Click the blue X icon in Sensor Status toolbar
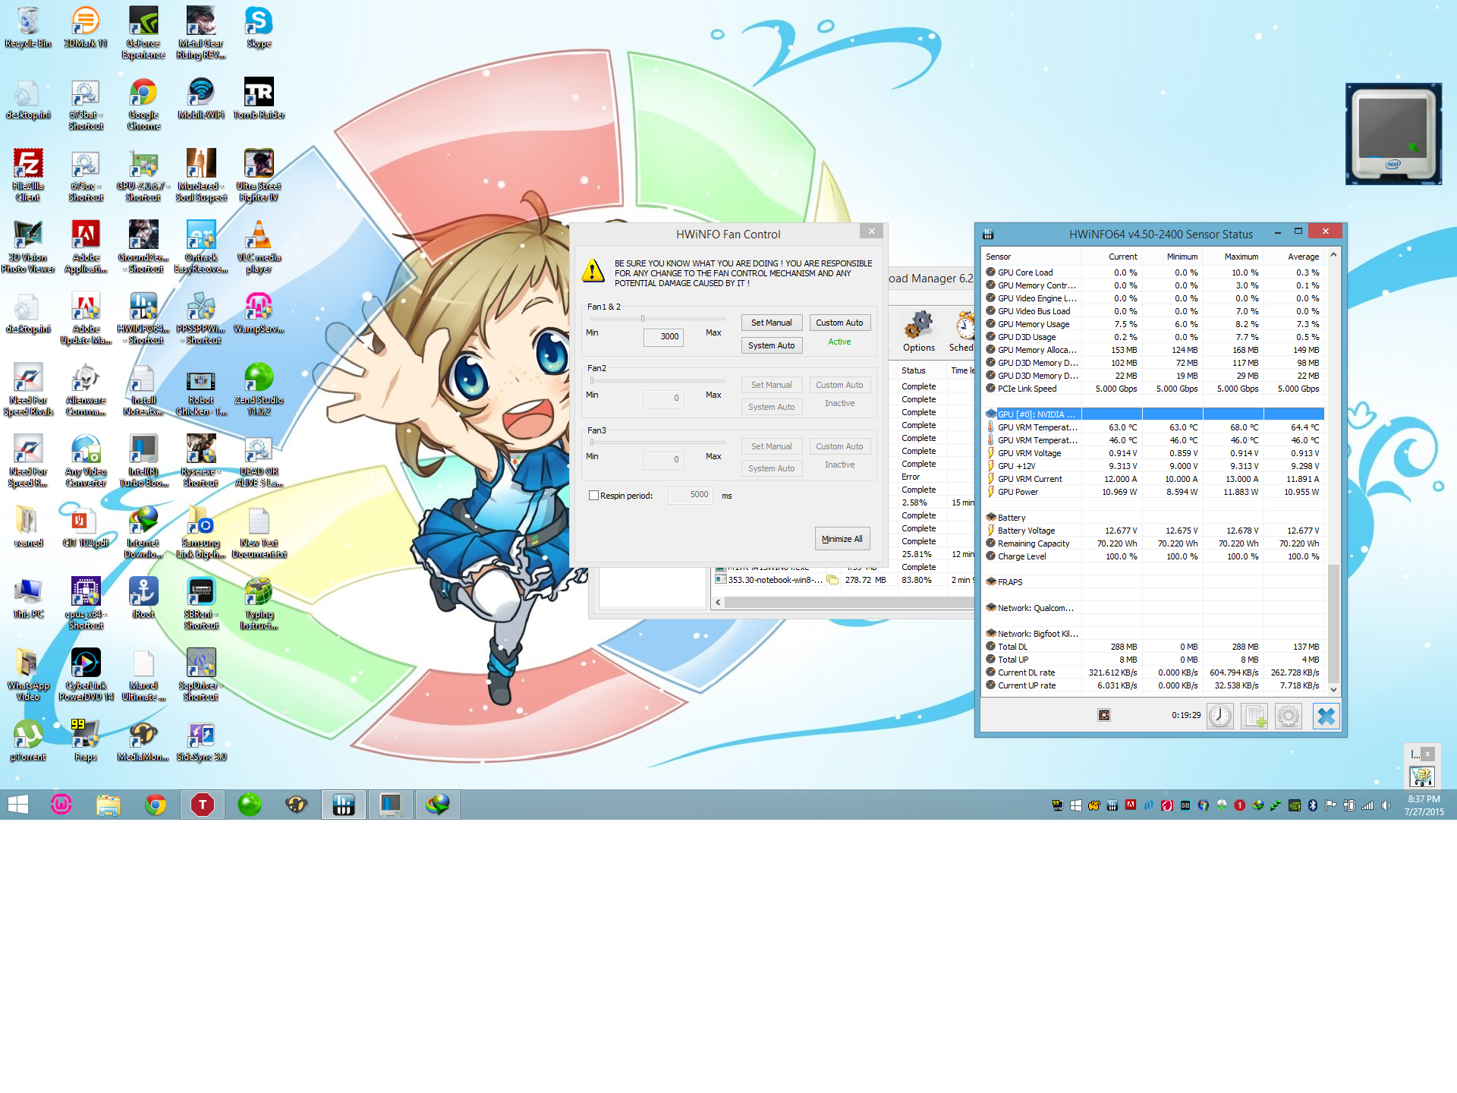Viewport: 1457px width, 1093px height. tap(1326, 716)
